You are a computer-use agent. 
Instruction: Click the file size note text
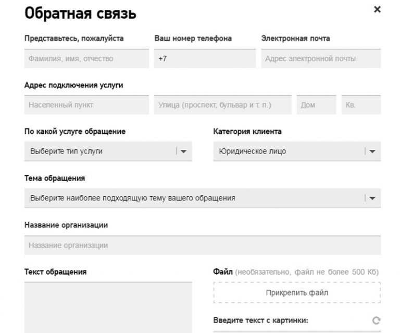pos(307,272)
